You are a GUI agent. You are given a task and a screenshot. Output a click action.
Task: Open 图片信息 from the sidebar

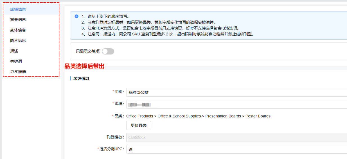18,40
